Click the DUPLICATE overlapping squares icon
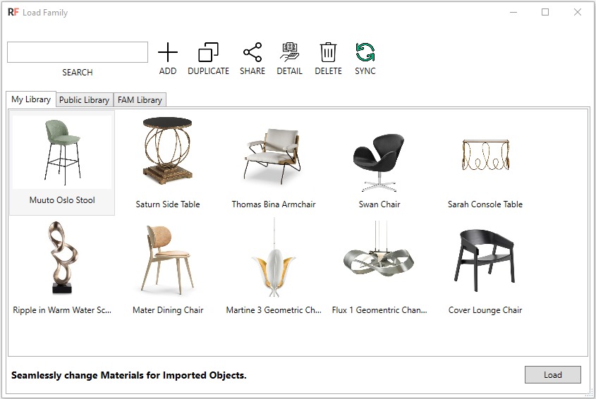 tap(208, 52)
